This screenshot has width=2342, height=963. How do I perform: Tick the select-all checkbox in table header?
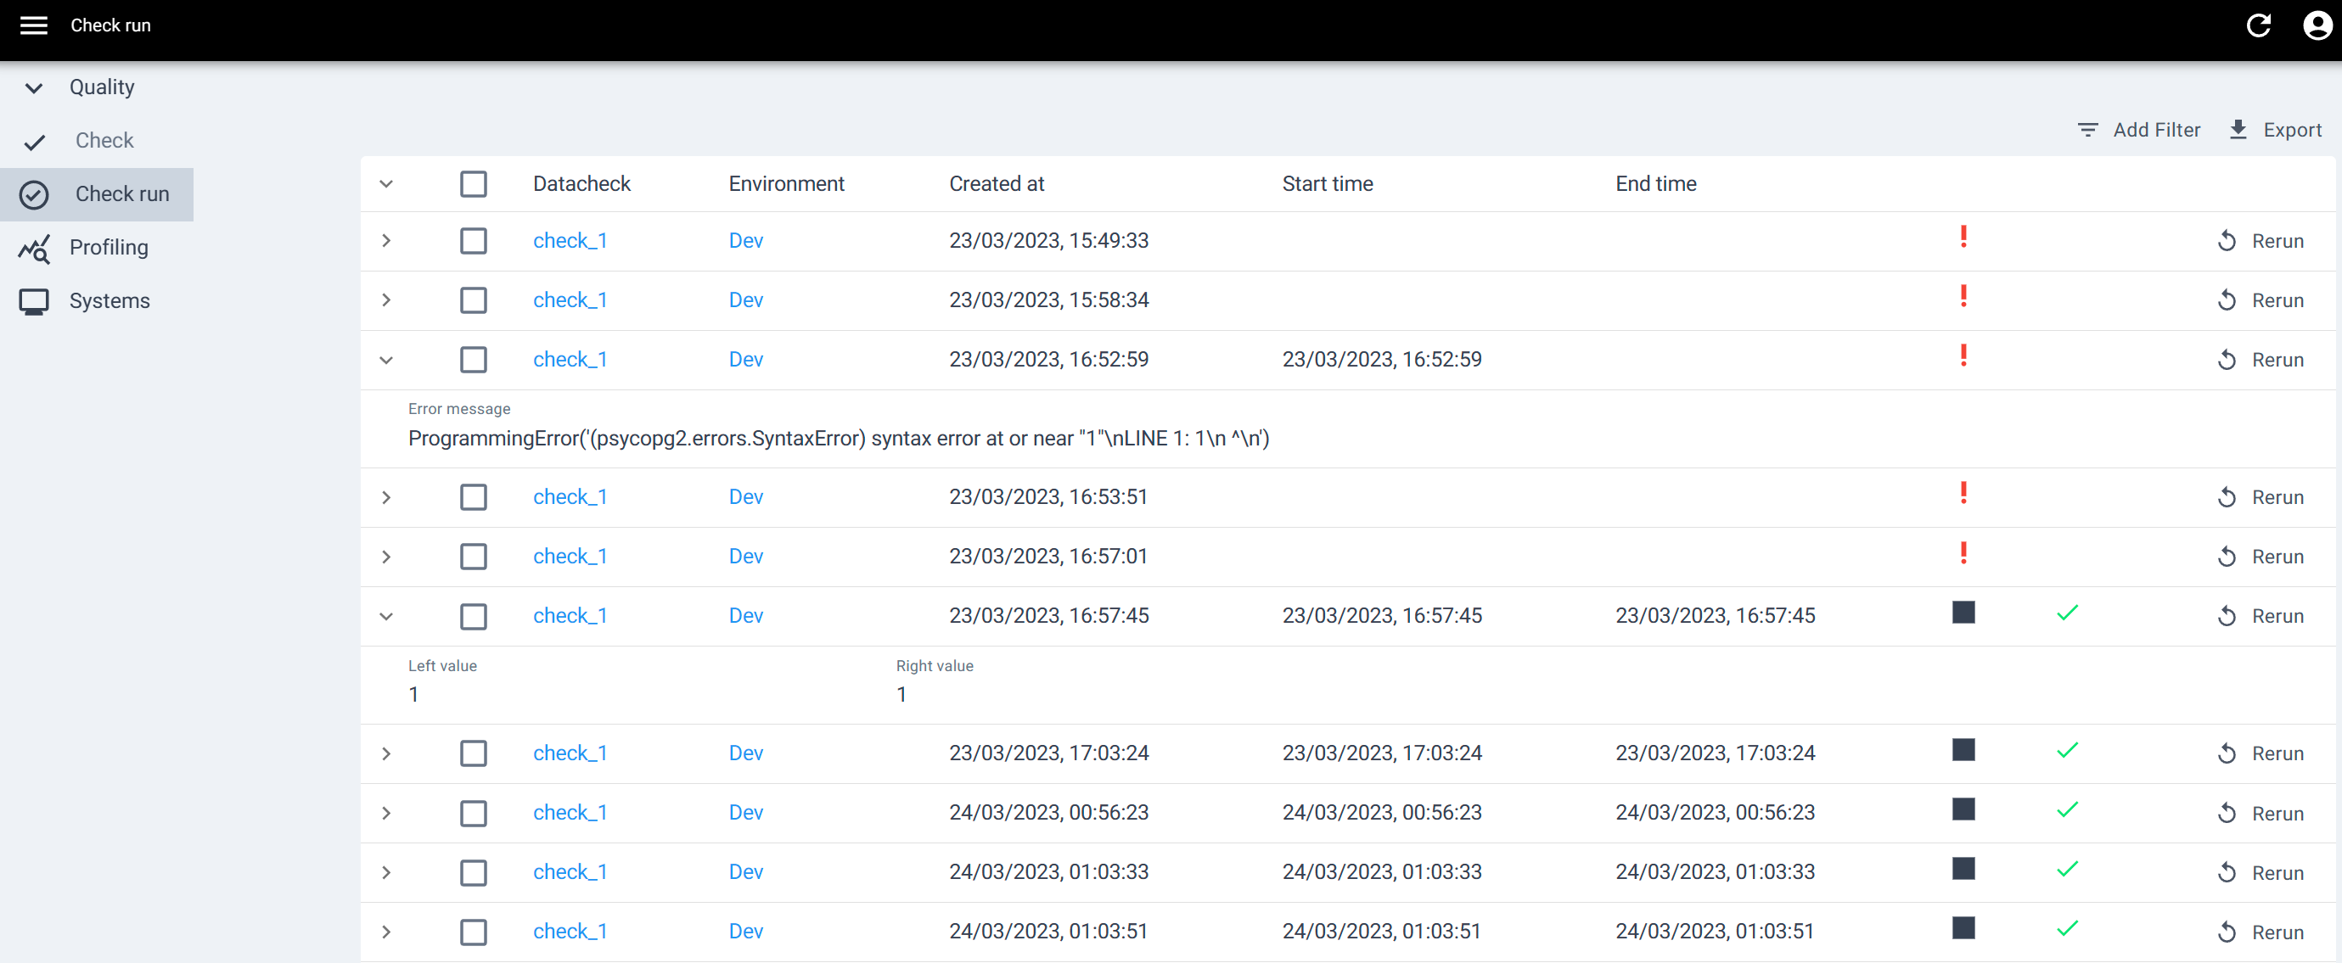pyautogui.click(x=473, y=184)
